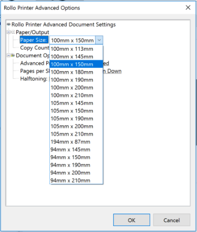Choose 100mm x 145mm paper size

tap(76, 57)
